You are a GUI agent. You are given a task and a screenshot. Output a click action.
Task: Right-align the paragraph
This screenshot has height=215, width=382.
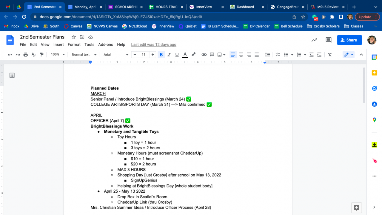click(x=249, y=55)
